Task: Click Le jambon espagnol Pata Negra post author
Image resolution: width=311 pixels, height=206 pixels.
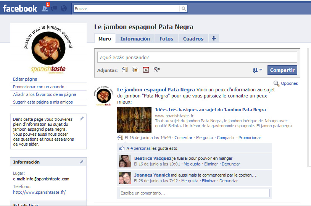Action: 156,89
